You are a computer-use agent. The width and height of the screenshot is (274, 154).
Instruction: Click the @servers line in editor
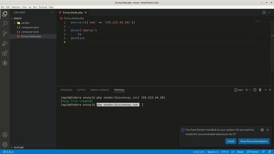103,23
